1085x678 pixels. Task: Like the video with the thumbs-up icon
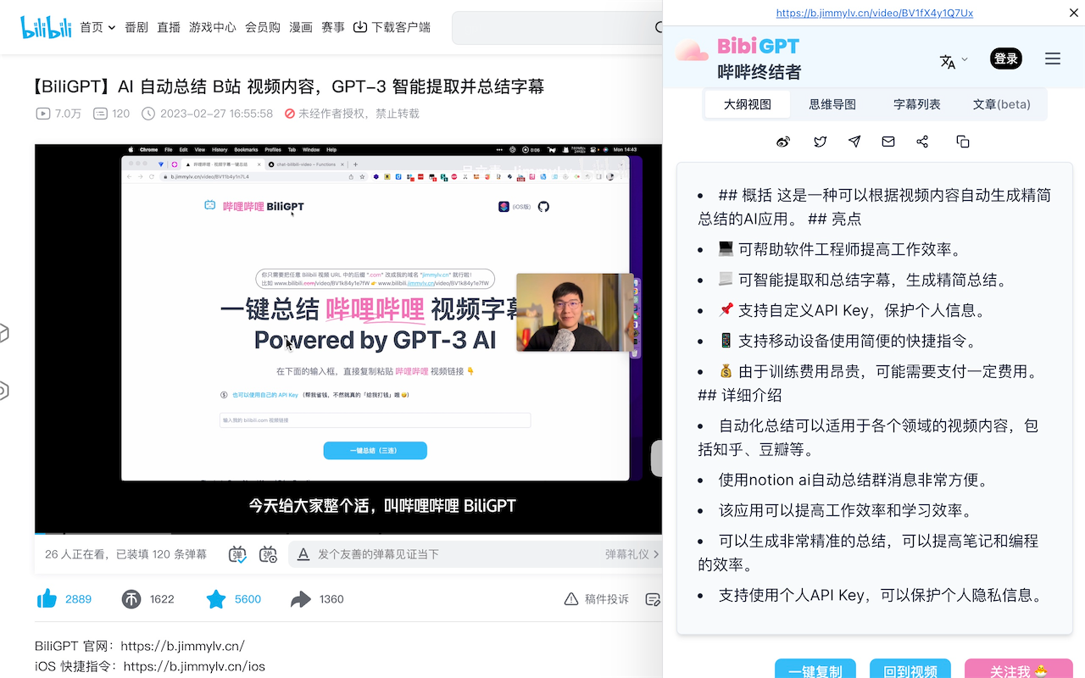coord(47,598)
